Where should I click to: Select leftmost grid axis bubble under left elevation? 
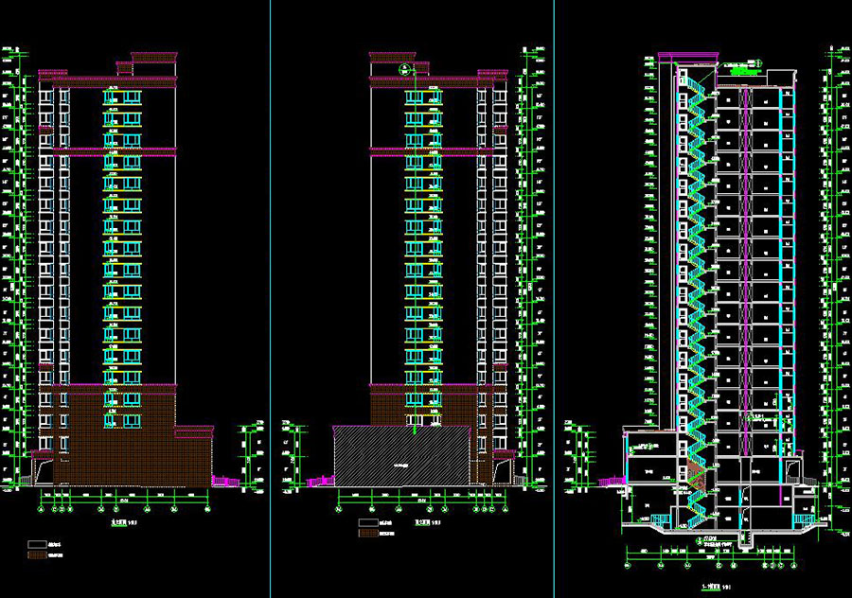[x=39, y=511]
